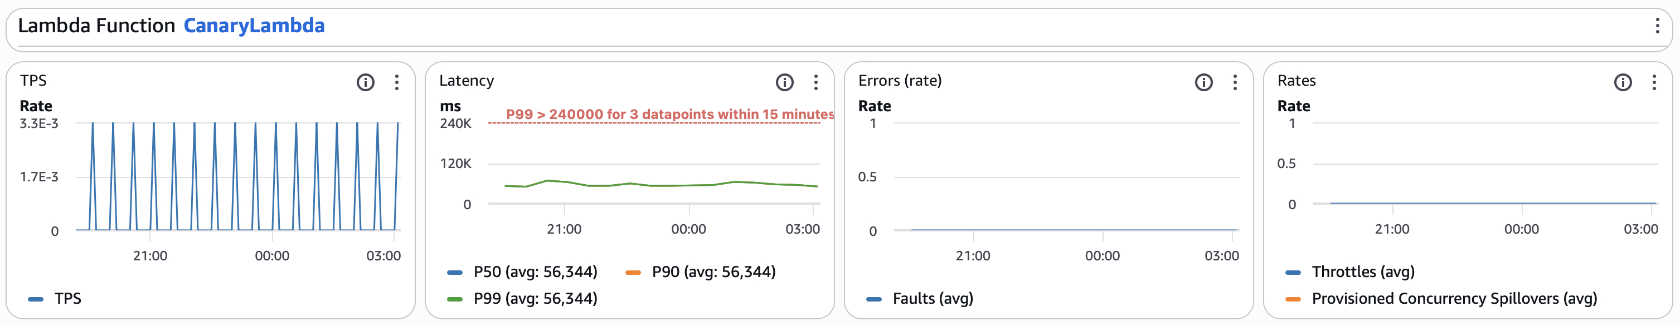1680x326 pixels.
Task: Click the green P99 legend color swatch
Action: pos(455,299)
